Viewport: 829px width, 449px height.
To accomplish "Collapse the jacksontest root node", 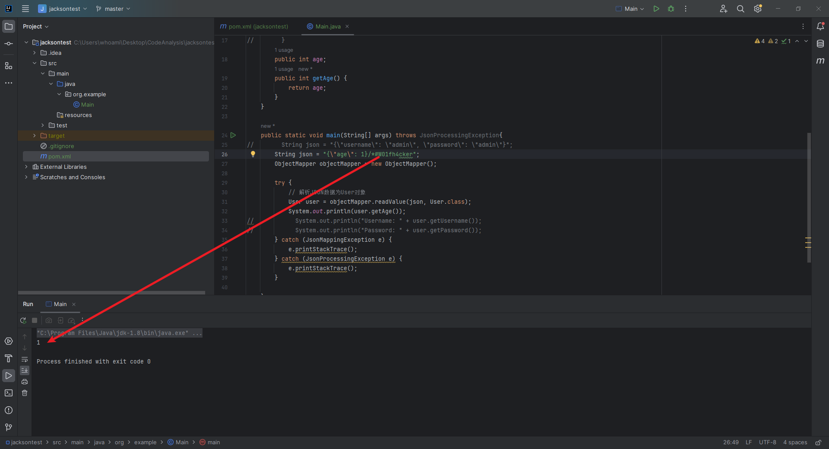I will pos(26,42).
